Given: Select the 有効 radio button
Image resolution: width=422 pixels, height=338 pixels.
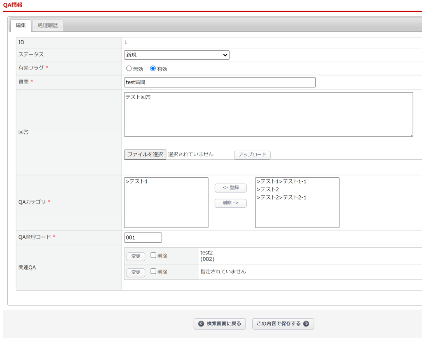Looking at the screenshot, I should pyautogui.click(x=153, y=69).
